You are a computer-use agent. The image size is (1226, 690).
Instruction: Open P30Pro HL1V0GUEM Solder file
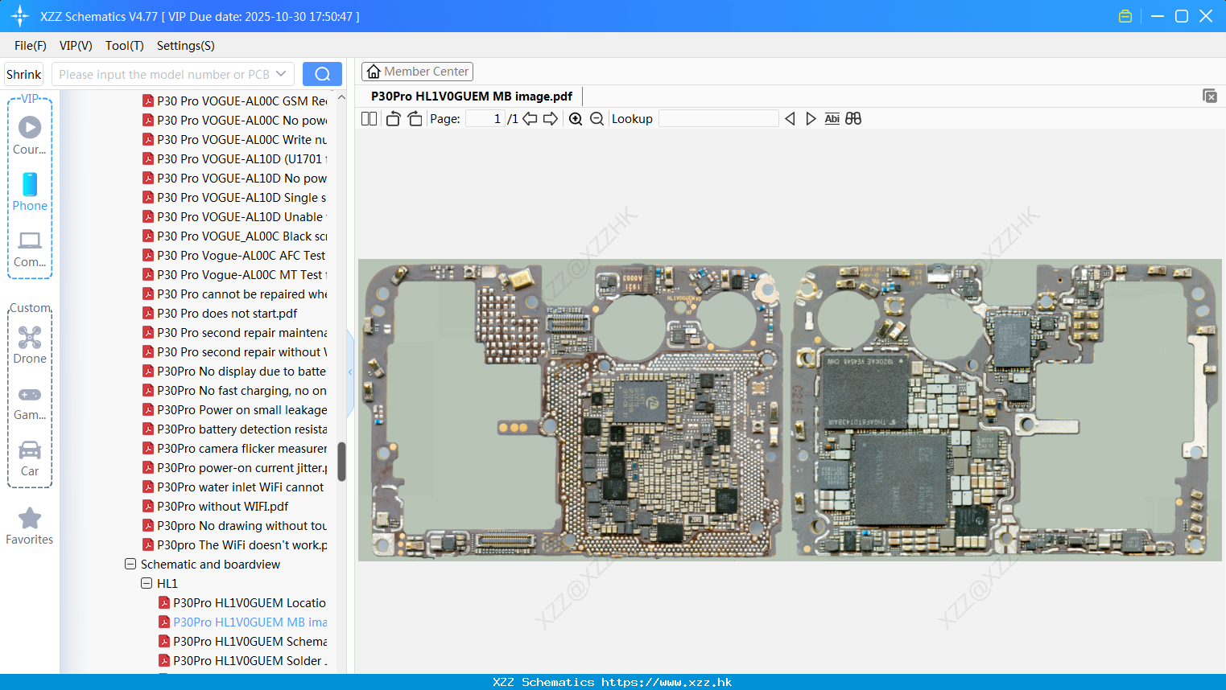(x=243, y=661)
